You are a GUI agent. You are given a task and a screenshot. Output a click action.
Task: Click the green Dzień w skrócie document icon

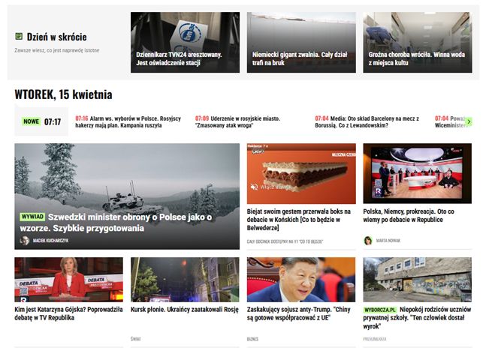coord(19,37)
